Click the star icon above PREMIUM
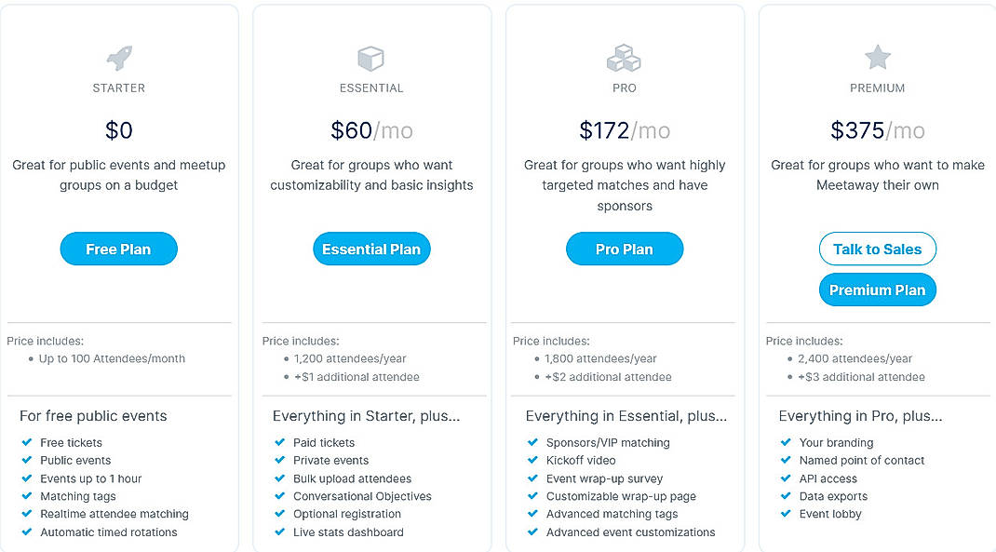996x552 pixels. pyautogui.click(x=877, y=56)
